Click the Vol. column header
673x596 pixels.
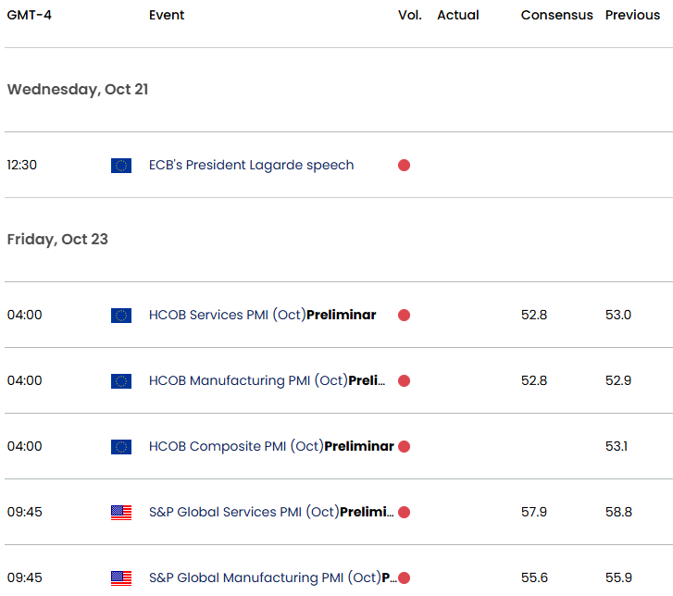(x=410, y=15)
